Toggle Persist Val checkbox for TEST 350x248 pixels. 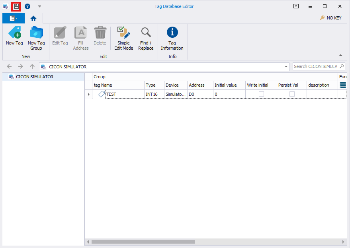[x=292, y=94]
